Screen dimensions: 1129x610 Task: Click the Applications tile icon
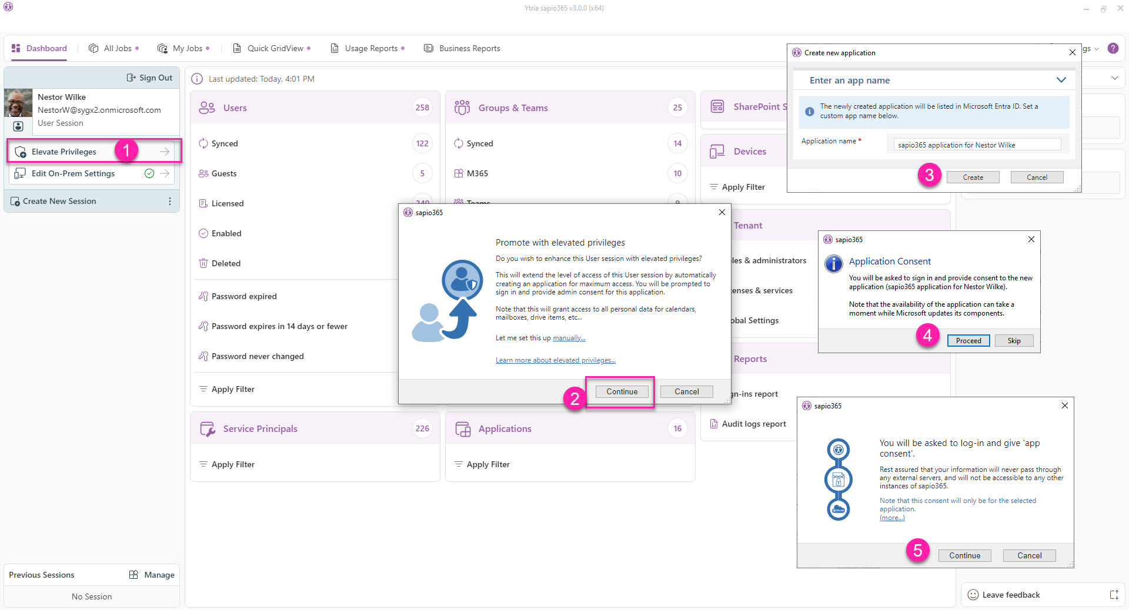[463, 429]
